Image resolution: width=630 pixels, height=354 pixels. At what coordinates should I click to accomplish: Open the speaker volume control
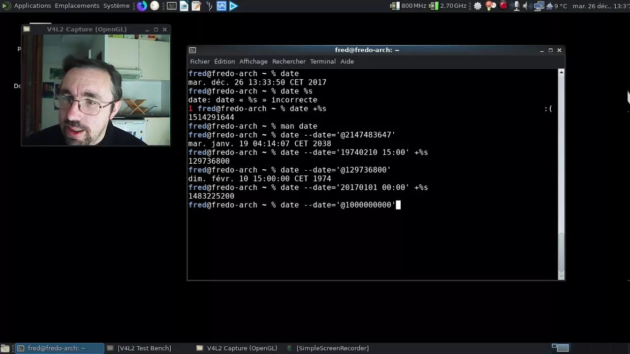[527, 6]
